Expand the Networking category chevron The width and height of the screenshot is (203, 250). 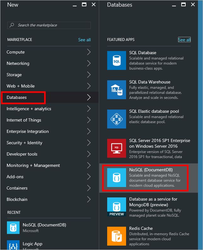click(x=89, y=63)
